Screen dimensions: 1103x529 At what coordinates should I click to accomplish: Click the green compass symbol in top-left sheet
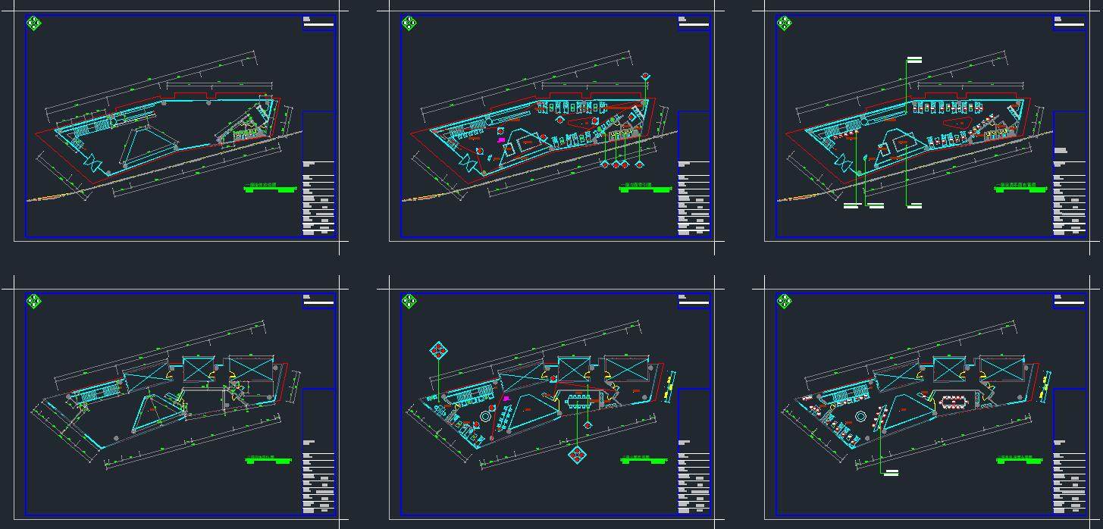click(34, 23)
